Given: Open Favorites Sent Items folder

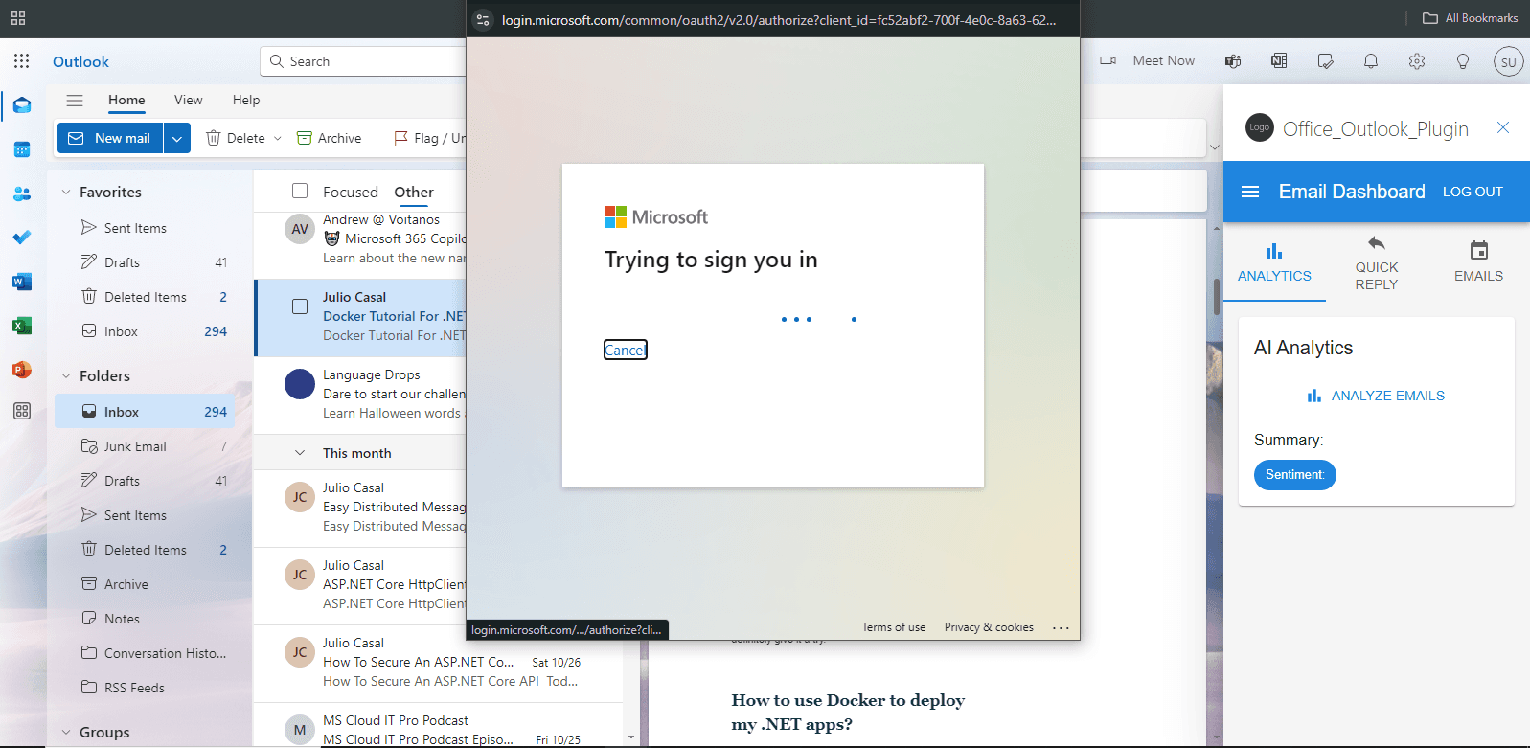Looking at the screenshot, I should click(145, 228).
